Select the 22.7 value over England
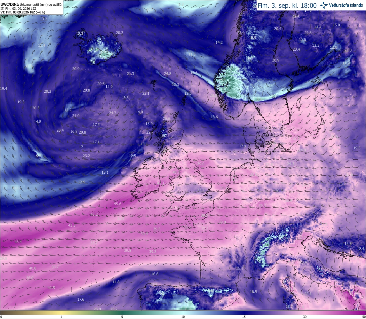366x319 pixels. [x=201, y=190]
